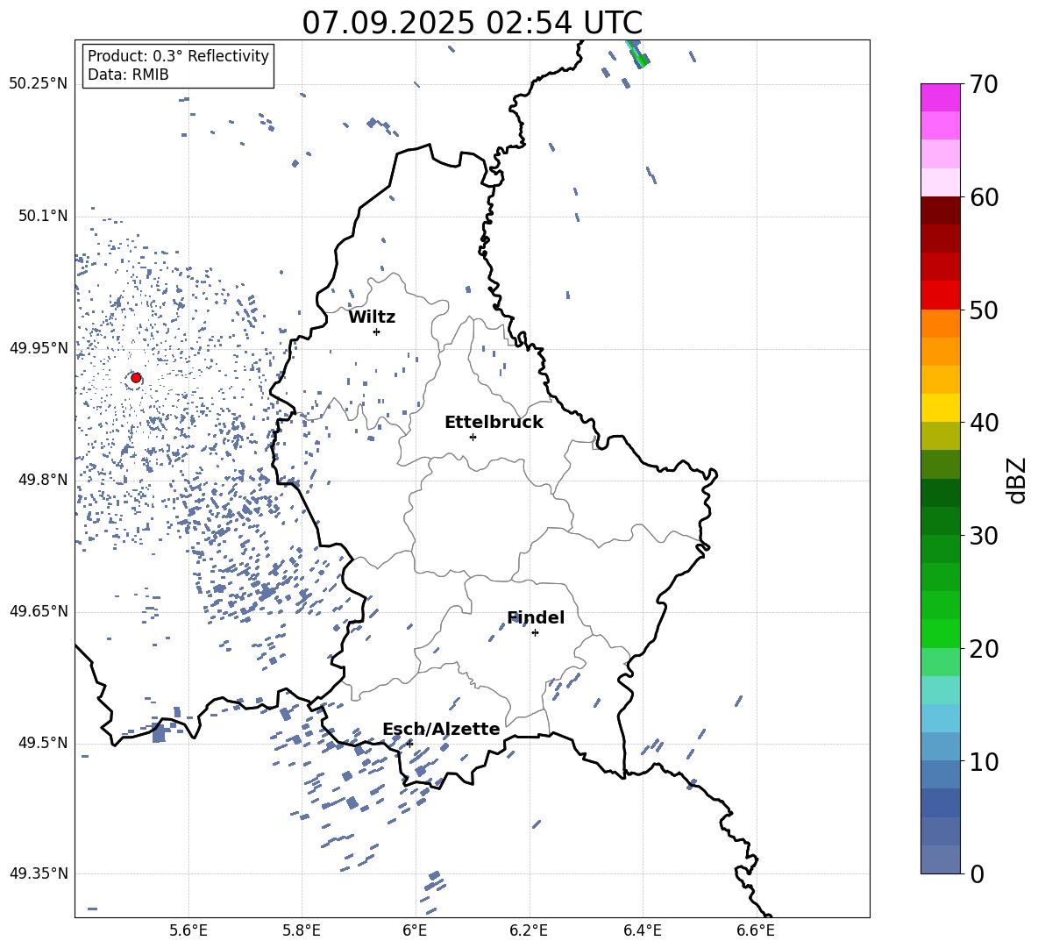
Task: Click the 49.5°N latitude label
Action: pyautogui.click(x=43, y=743)
